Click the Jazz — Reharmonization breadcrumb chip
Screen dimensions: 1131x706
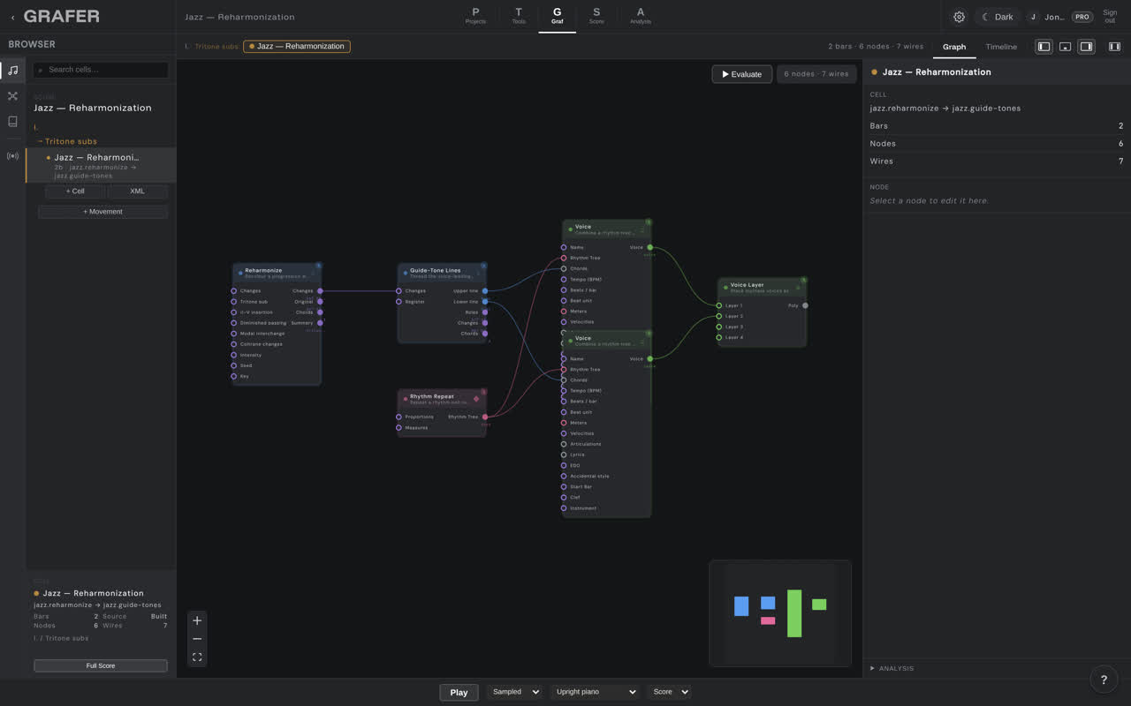click(297, 47)
